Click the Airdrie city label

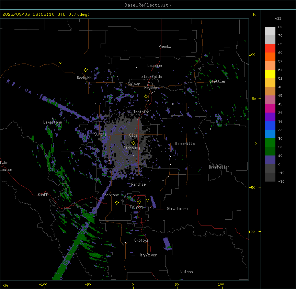[x=138, y=184]
